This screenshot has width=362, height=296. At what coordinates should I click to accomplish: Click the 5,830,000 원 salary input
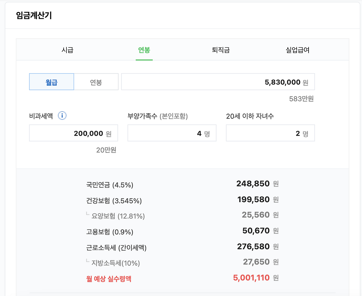pos(218,82)
